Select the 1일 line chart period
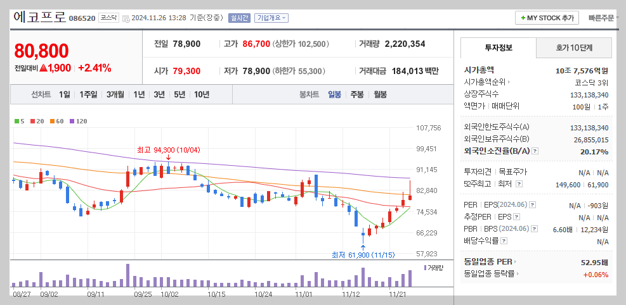Viewport: 626px width, 305px height. [x=64, y=95]
